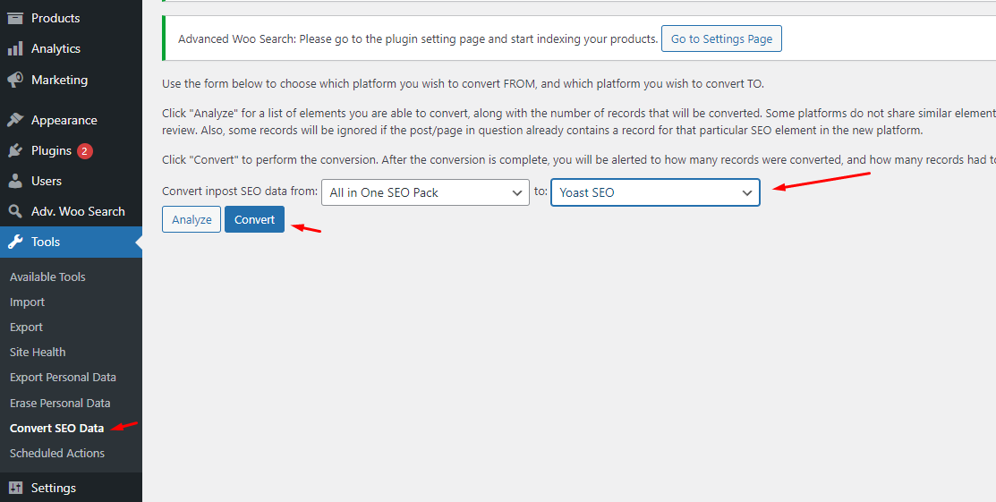The width and height of the screenshot is (996, 502).
Task: Click the Plugins plug icon
Action: 15,150
